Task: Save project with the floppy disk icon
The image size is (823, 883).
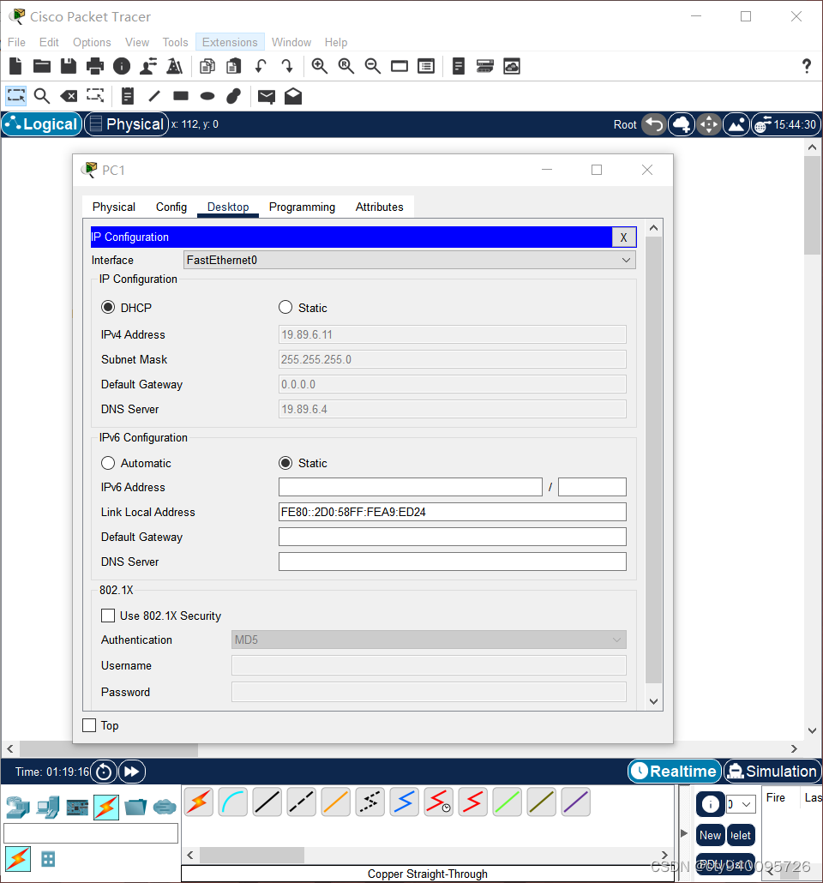Action: [x=69, y=67]
